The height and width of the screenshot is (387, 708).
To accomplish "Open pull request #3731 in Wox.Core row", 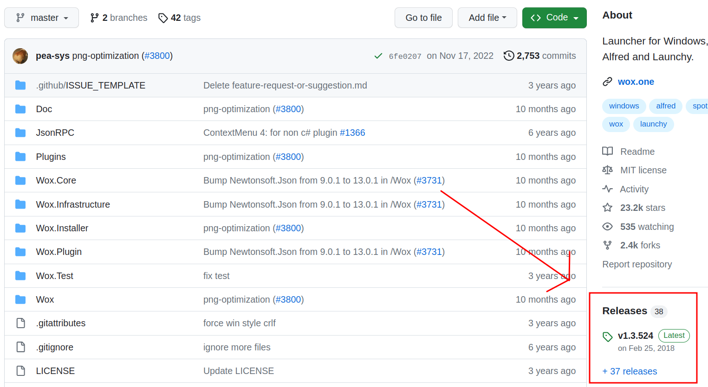I will 429,180.
